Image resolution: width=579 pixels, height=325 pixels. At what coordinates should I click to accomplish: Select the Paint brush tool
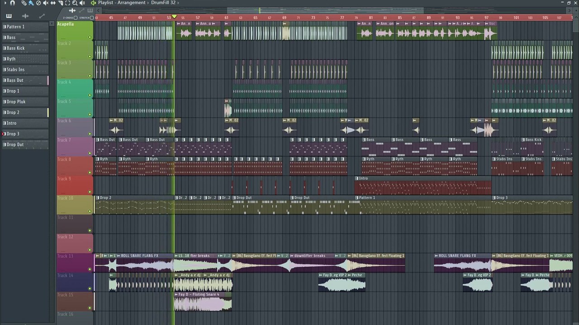[x=31, y=3]
